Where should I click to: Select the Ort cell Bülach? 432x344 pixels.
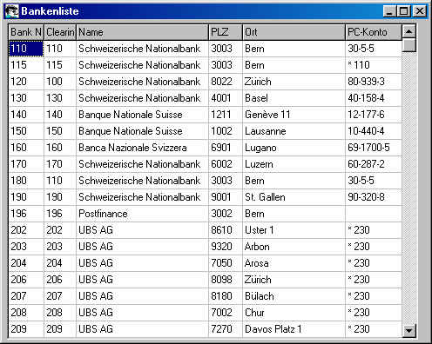tap(294, 296)
